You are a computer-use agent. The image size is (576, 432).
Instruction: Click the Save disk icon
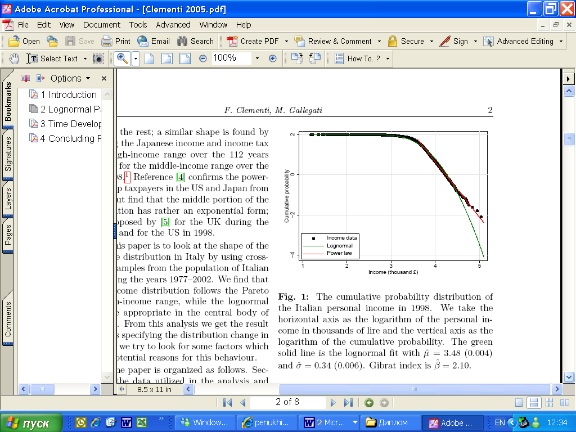pos(70,41)
